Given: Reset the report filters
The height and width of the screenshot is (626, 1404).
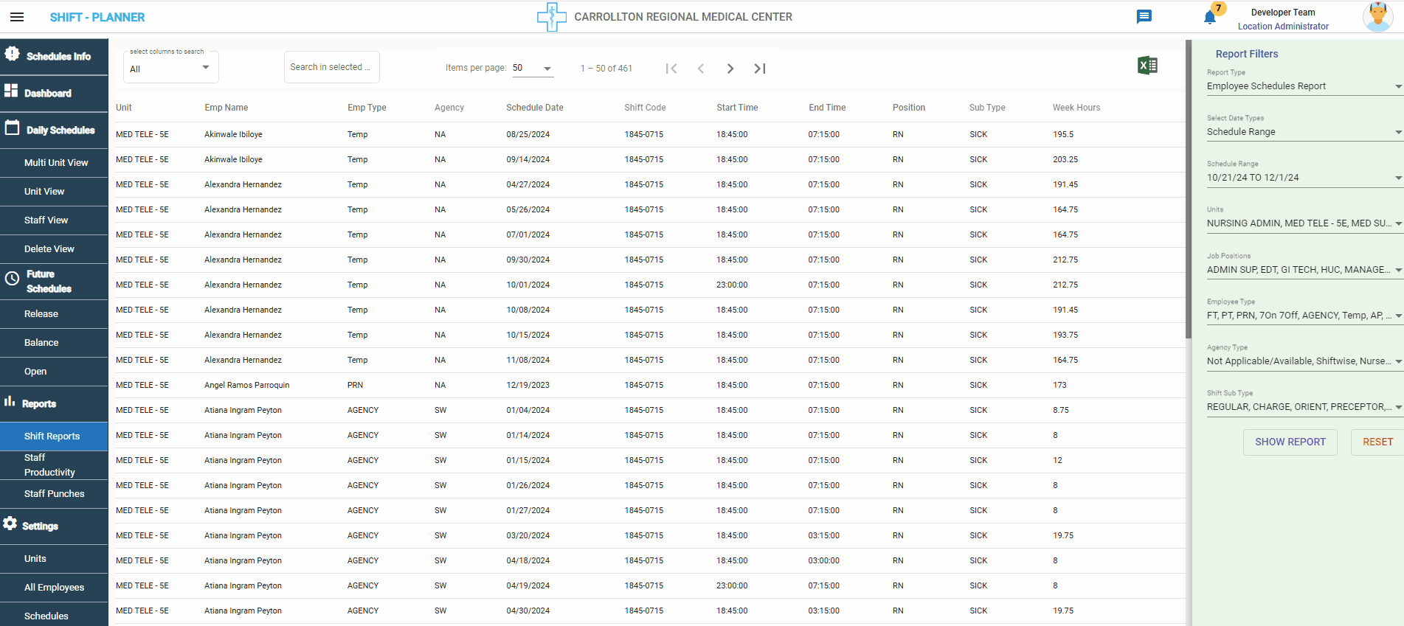Looking at the screenshot, I should click(1377, 442).
